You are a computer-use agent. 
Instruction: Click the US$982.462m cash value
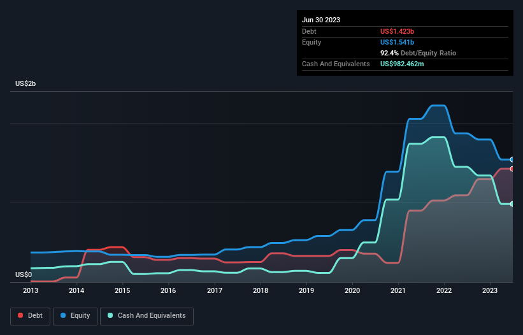(402, 64)
